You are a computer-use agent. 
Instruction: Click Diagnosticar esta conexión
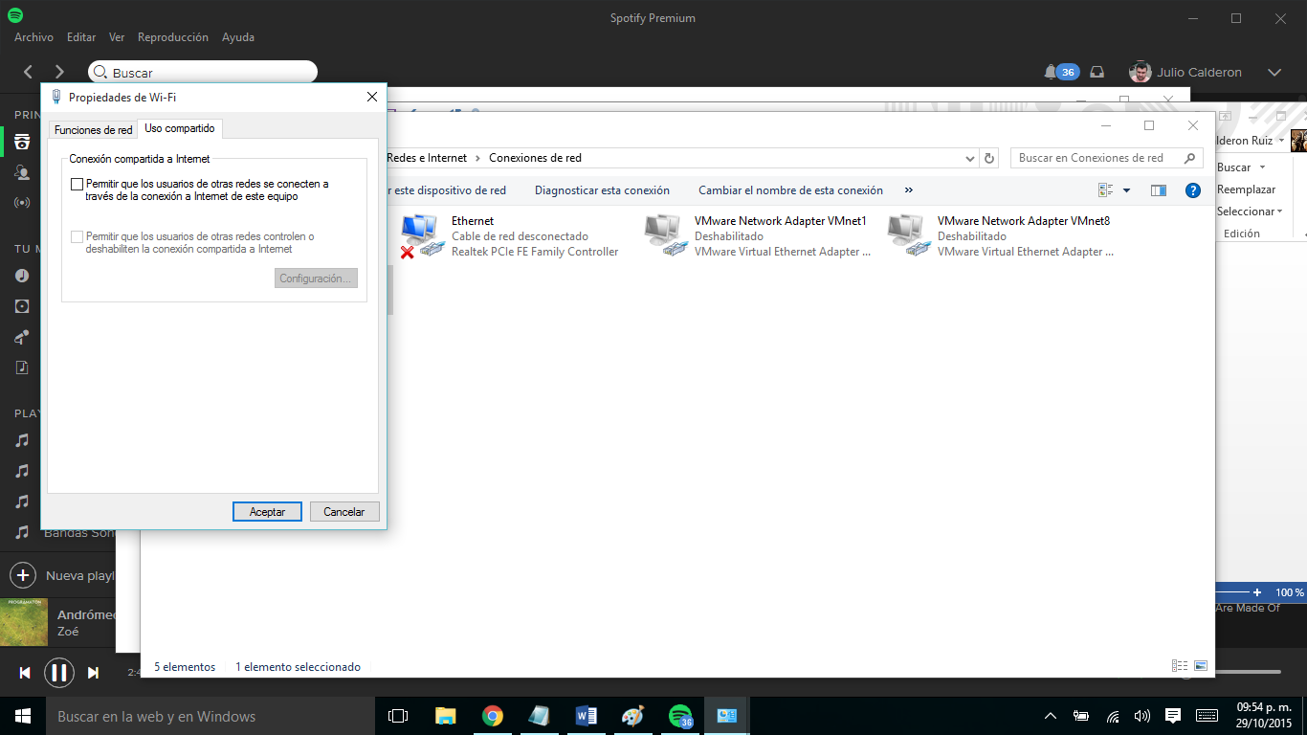602,190
